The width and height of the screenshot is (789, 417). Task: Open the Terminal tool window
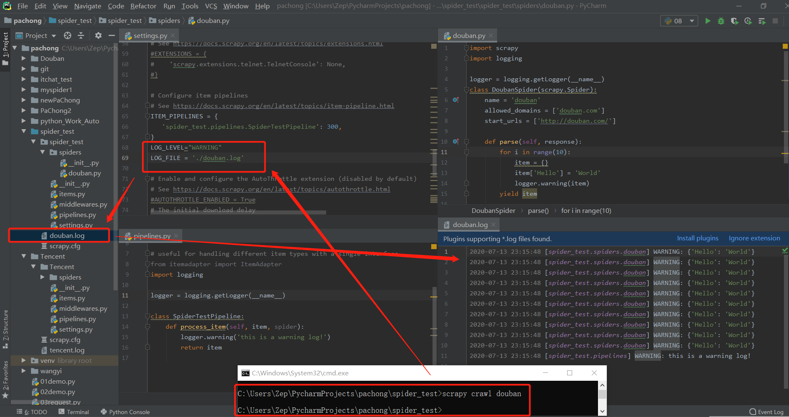pyautogui.click(x=73, y=412)
